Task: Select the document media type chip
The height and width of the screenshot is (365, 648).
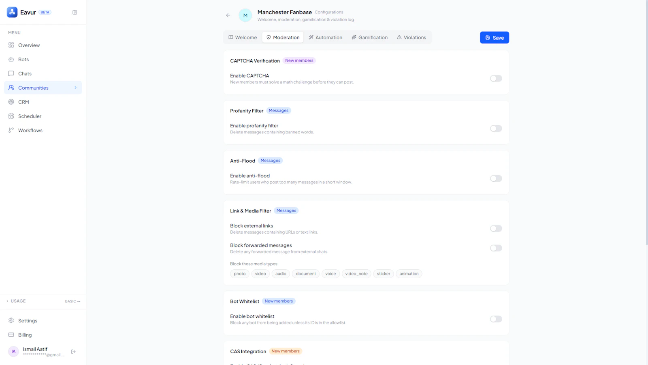Action: (306, 274)
